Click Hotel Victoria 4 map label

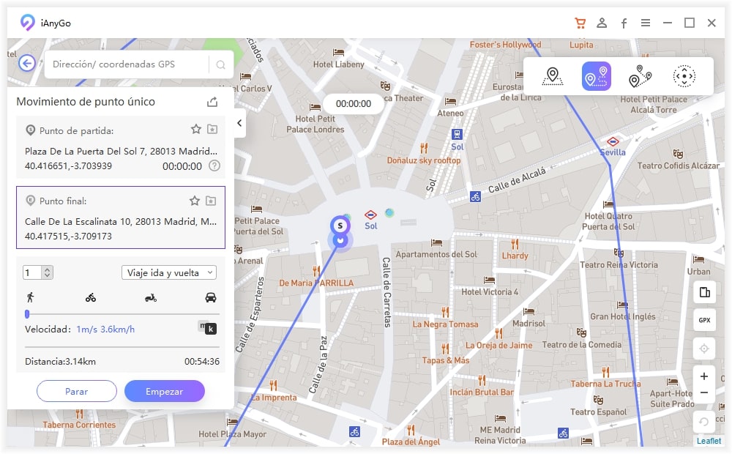(490, 292)
